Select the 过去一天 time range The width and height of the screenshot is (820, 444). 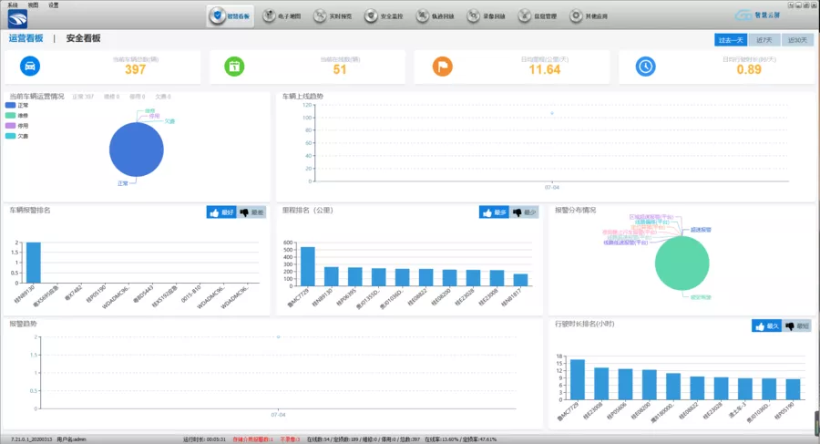pyautogui.click(x=731, y=40)
